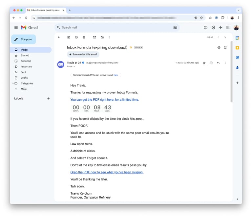Click the Compose button
The width and height of the screenshot is (252, 217).
coord(24,39)
